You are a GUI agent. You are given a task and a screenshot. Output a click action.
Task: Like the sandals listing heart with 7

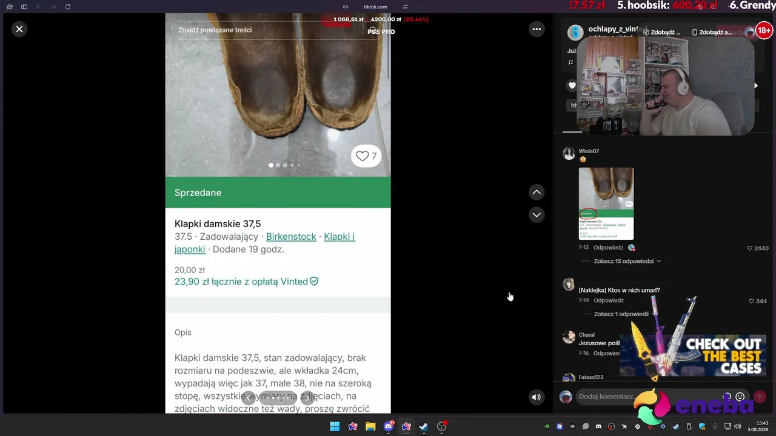pos(366,156)
